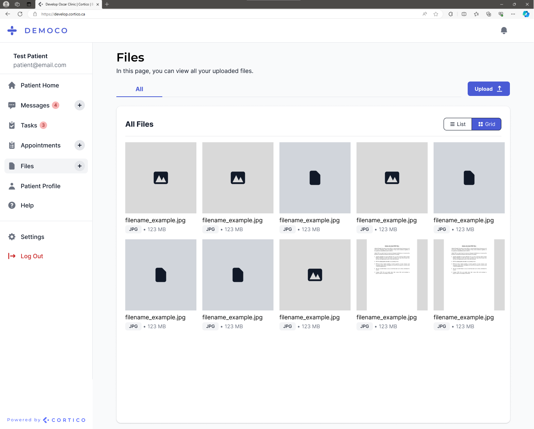Click the browser refresh icon
The width and height of the screenshot is (534, 429).
click(20, 14)
